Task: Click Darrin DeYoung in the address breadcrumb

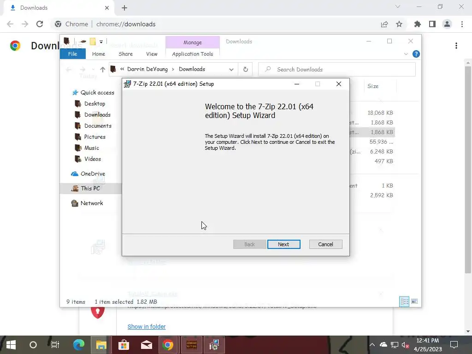Action: tap(147, 69)
